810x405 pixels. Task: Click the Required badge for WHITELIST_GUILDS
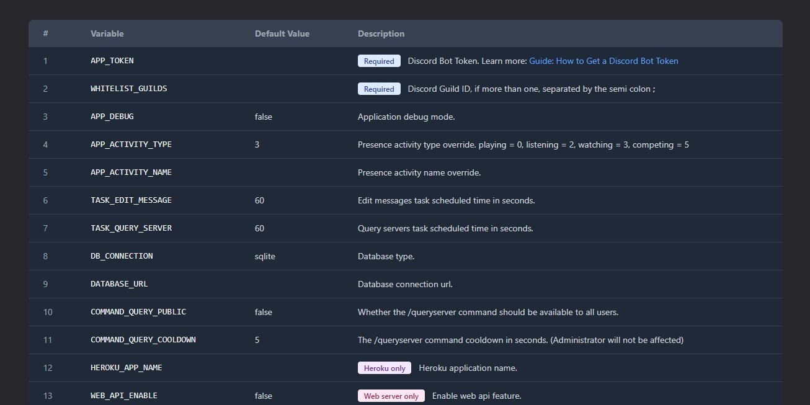379,89
